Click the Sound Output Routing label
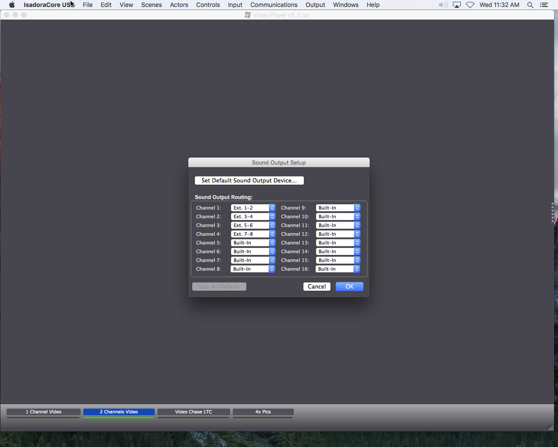 point(224,197)
